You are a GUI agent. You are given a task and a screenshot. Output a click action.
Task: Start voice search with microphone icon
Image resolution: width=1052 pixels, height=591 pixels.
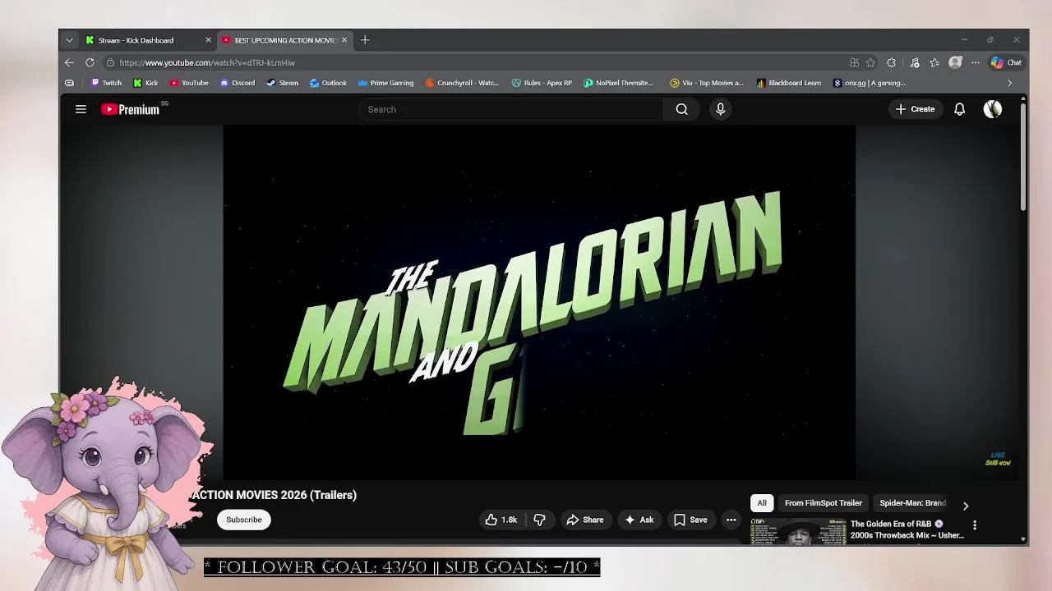(721, 109)
